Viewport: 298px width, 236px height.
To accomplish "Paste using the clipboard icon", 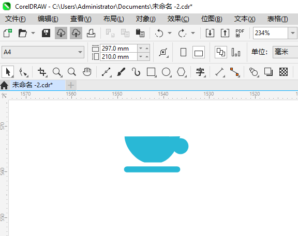I will [x=140, y=33].
